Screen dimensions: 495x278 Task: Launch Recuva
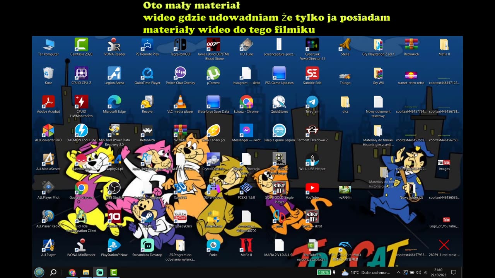click(x=147, y=104)
